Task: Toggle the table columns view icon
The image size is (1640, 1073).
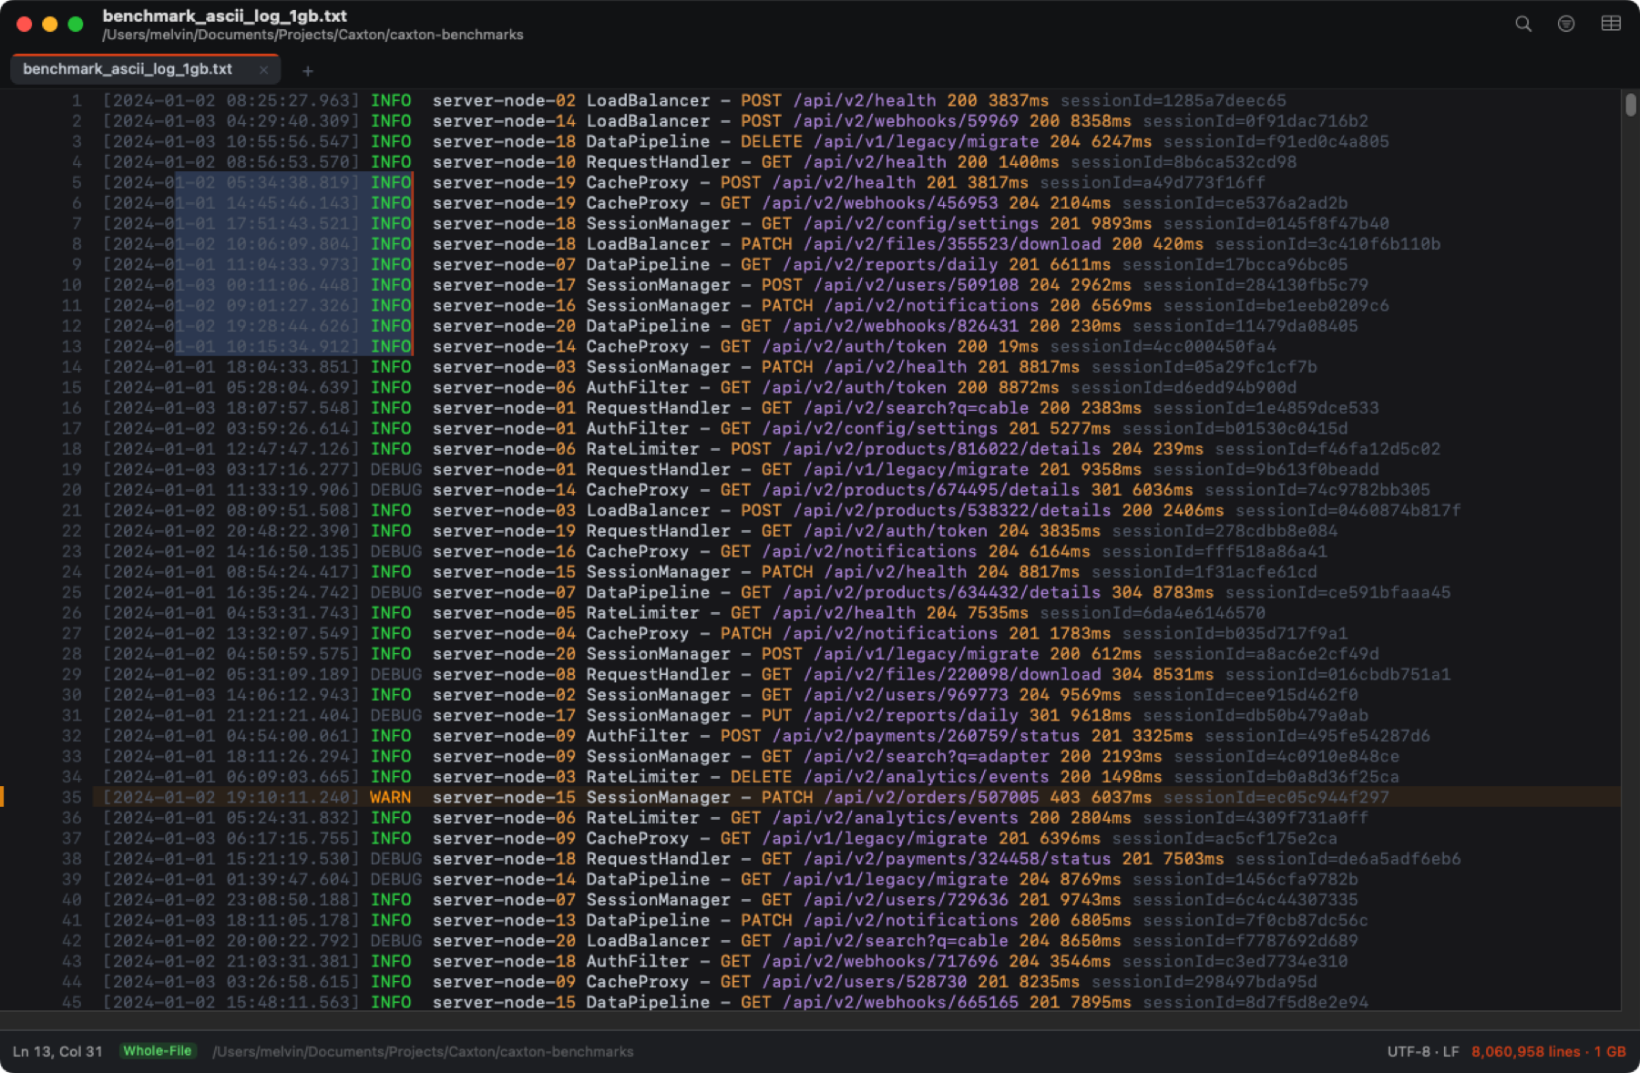Action: point(1611,25)
